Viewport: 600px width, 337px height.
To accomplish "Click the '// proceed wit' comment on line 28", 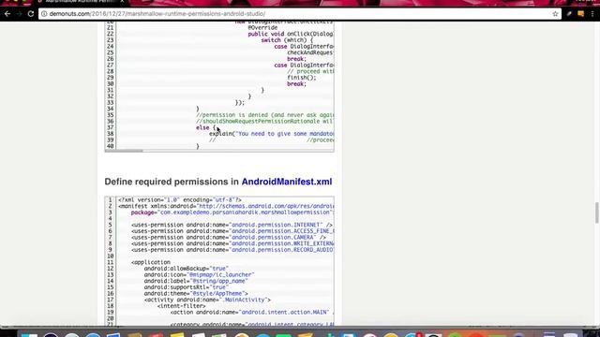I will [x=310, y=71].
